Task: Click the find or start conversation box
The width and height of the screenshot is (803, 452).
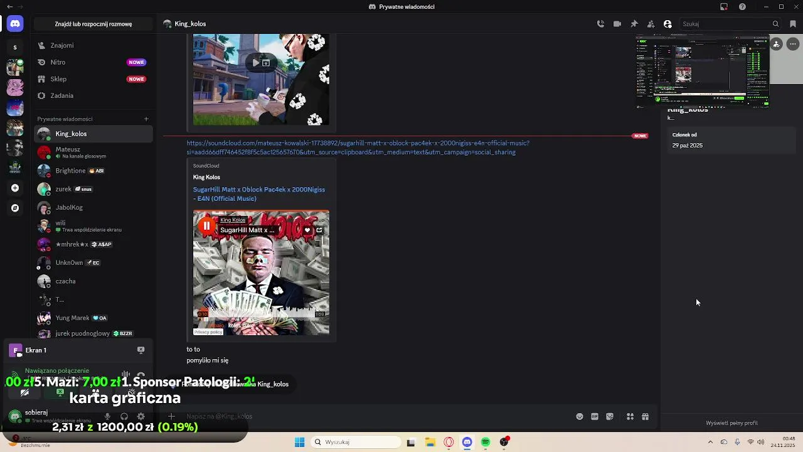Action: pos(93,24)
